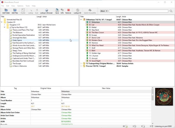175x128 pixels.
Task: Click the Oxygene 3 cluster folder icon
Action: point(8,25)
